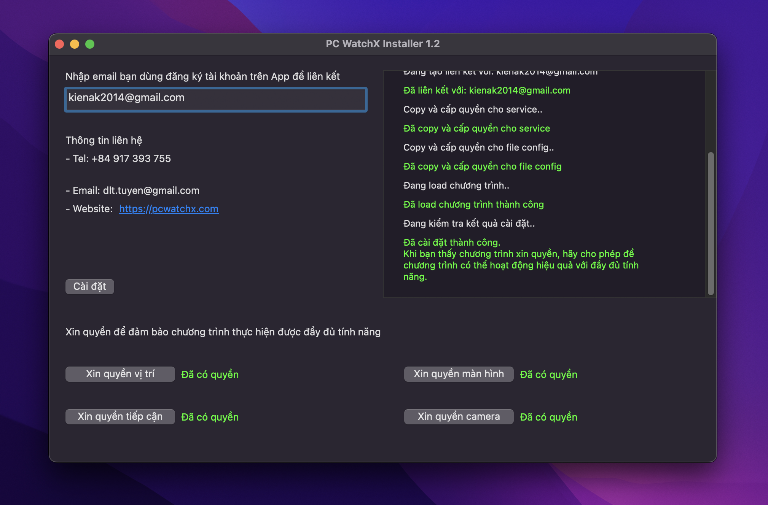This screenshot has height=505, width=768.
Task: Select 'Đã copy và cấp quyền cho service' line
Action: (x=476, y=128)
